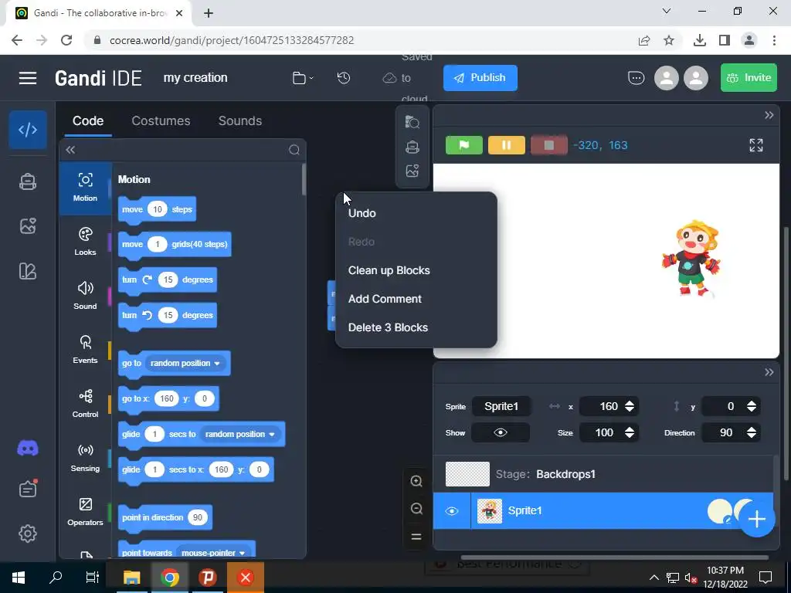
Task: Click the Publish button
Action: click(x=480, y=78)
